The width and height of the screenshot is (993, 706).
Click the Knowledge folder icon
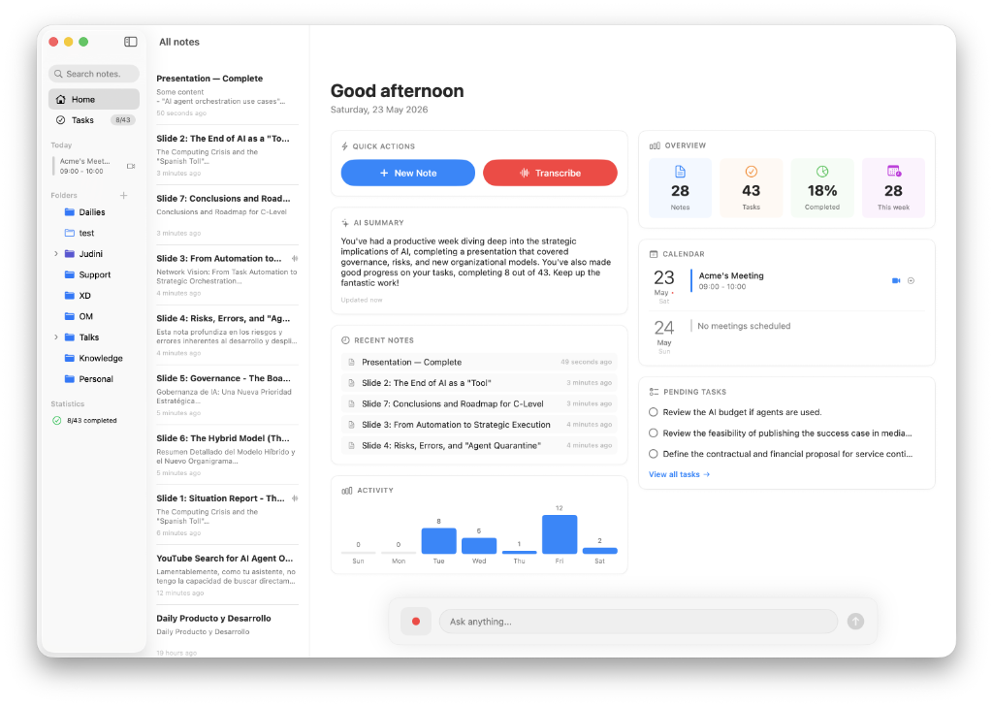[70, 359]
